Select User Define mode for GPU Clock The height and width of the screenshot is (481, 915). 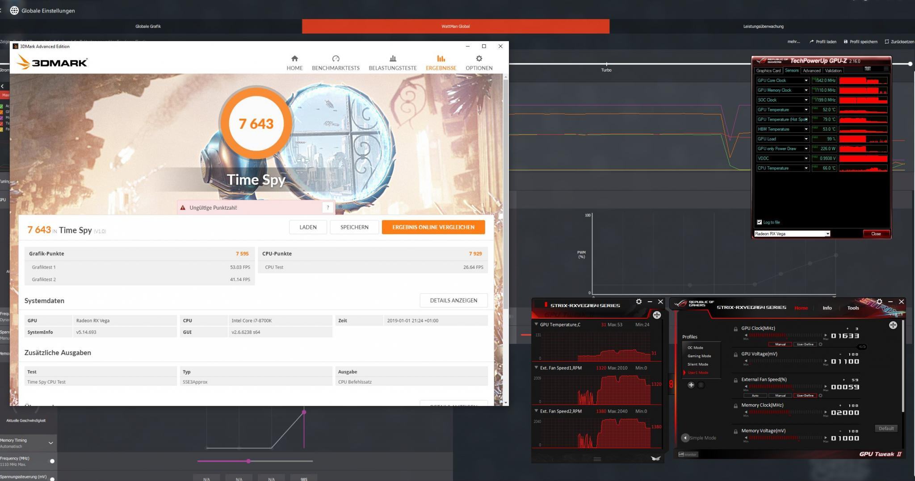805,344
